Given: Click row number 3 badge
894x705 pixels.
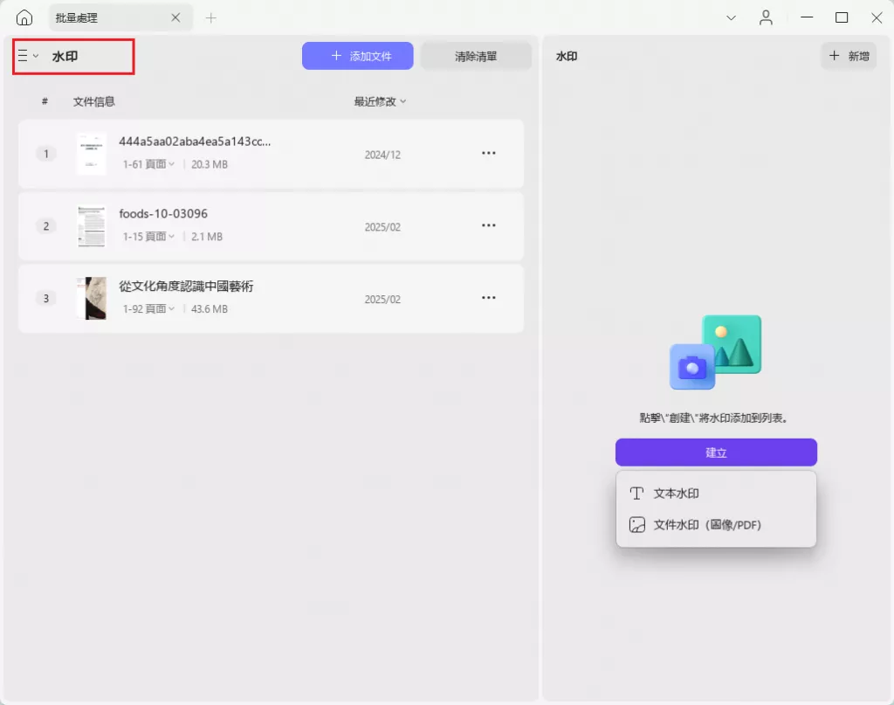Looking at the screenshot, I should [46, 298].
